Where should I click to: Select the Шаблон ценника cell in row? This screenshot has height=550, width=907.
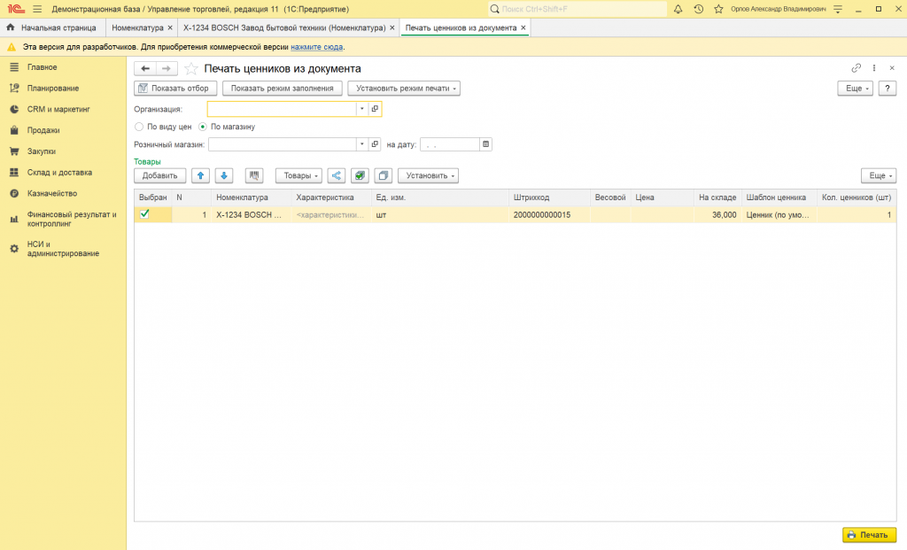pos(779,214)
